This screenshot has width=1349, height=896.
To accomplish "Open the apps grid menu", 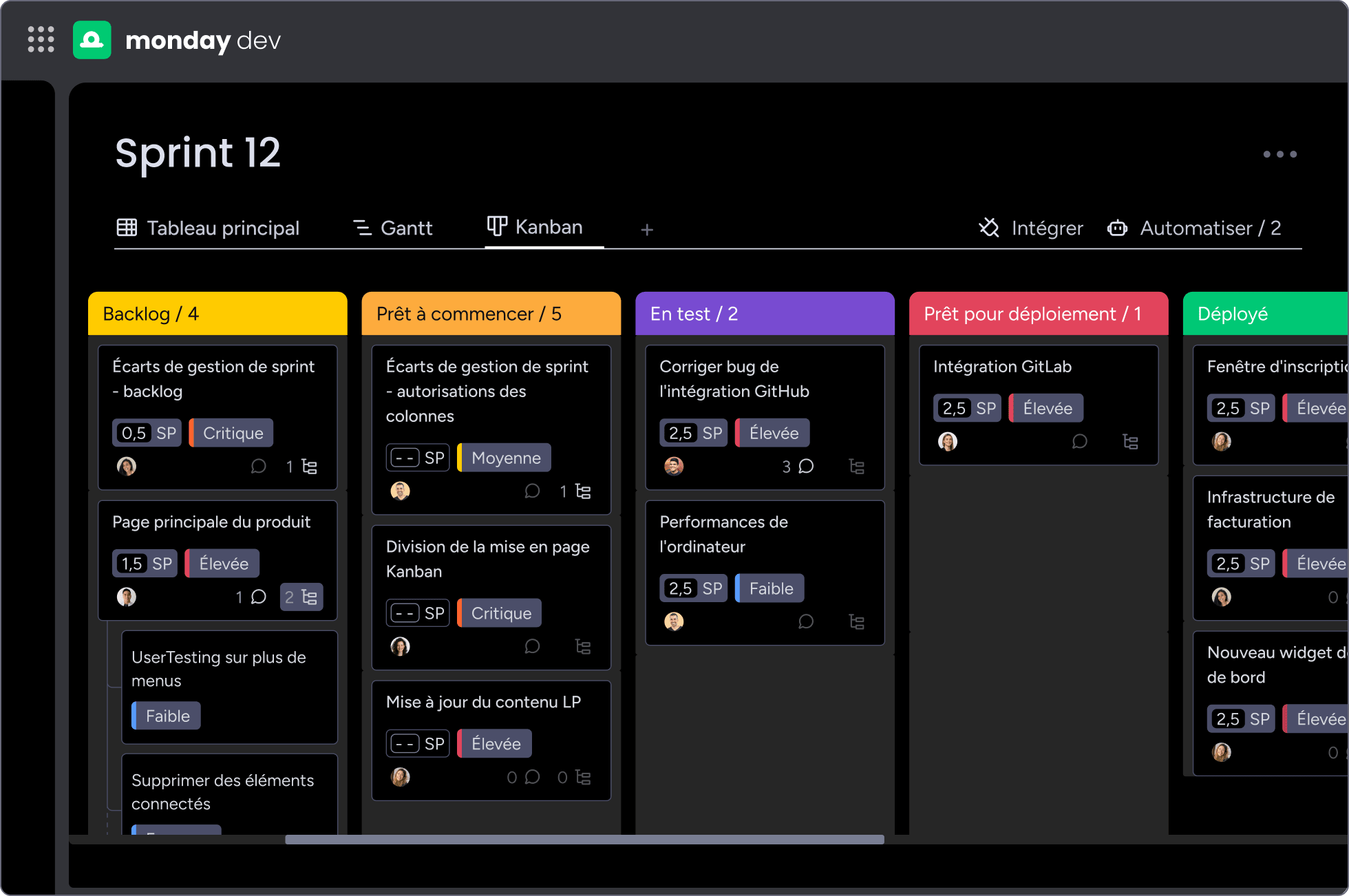I will pos(41,39).
